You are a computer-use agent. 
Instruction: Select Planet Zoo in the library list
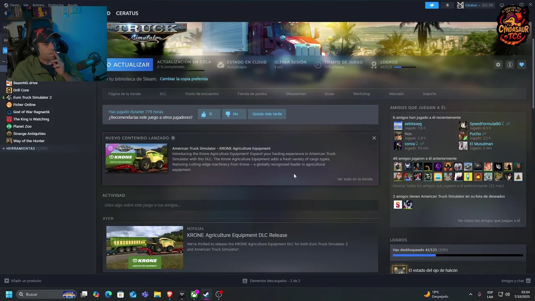(22, 127)
